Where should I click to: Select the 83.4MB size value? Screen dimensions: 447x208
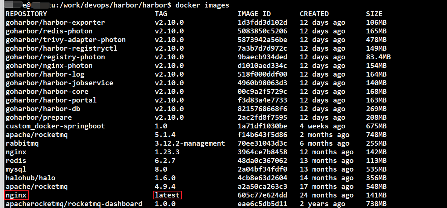click(x=378, y=57)
